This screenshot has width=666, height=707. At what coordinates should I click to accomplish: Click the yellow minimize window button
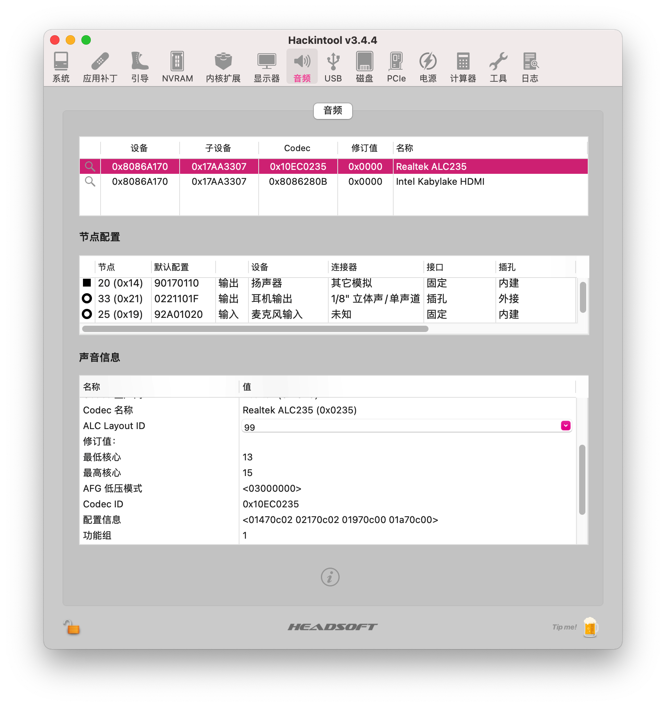pos(70,40)
